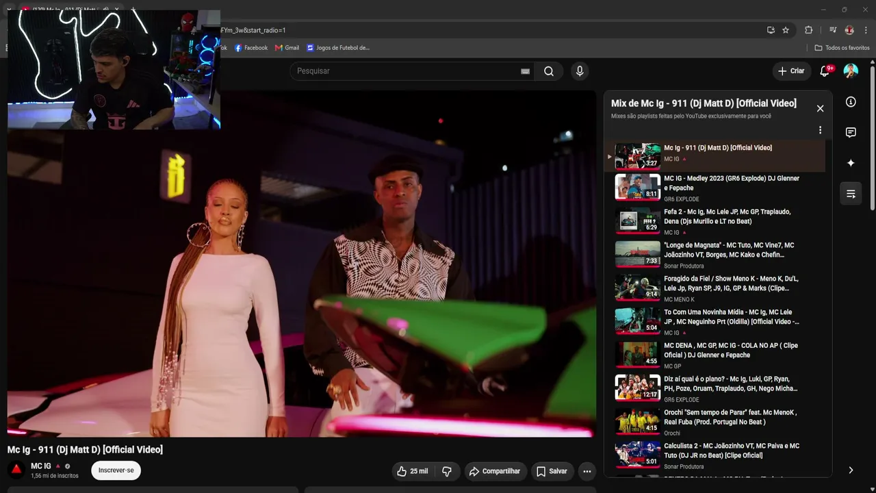876x493 pixels.
Task: Open the AI sparkle panel icon
Action: click(x=851, y=163)
